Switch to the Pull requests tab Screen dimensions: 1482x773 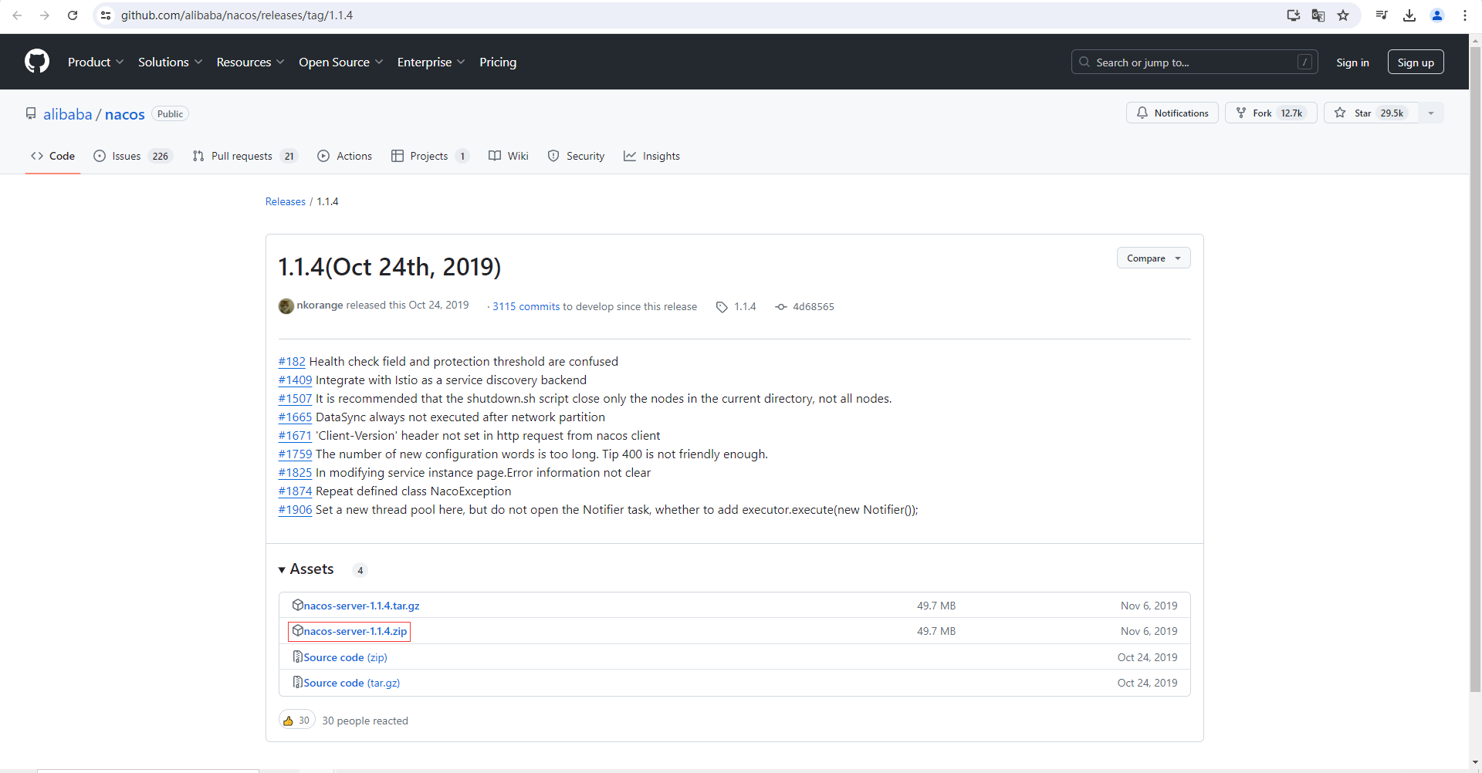pyautogui.click(x=245, y=156)
